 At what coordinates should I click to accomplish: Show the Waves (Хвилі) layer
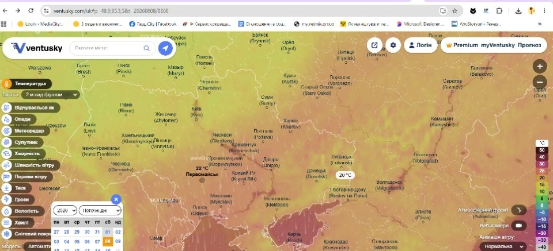coord(18,222)
